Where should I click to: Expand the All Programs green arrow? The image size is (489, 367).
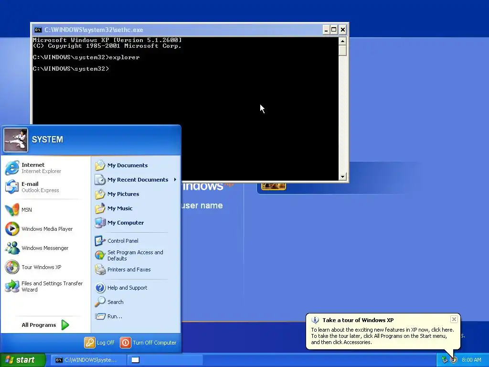pos(65,325)
